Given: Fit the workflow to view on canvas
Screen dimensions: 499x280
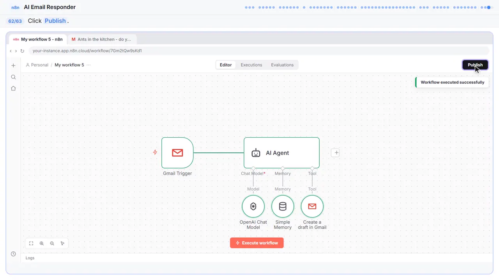Looking at the screenshot, I should click(x=31, y=243).
